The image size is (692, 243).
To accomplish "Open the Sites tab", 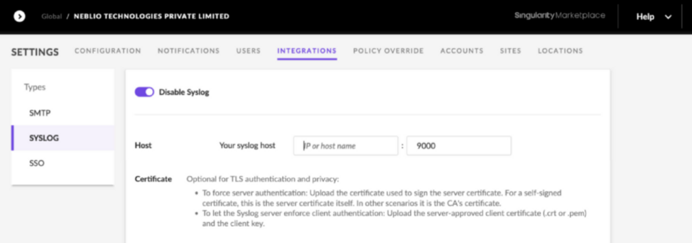I will (511, 51).
